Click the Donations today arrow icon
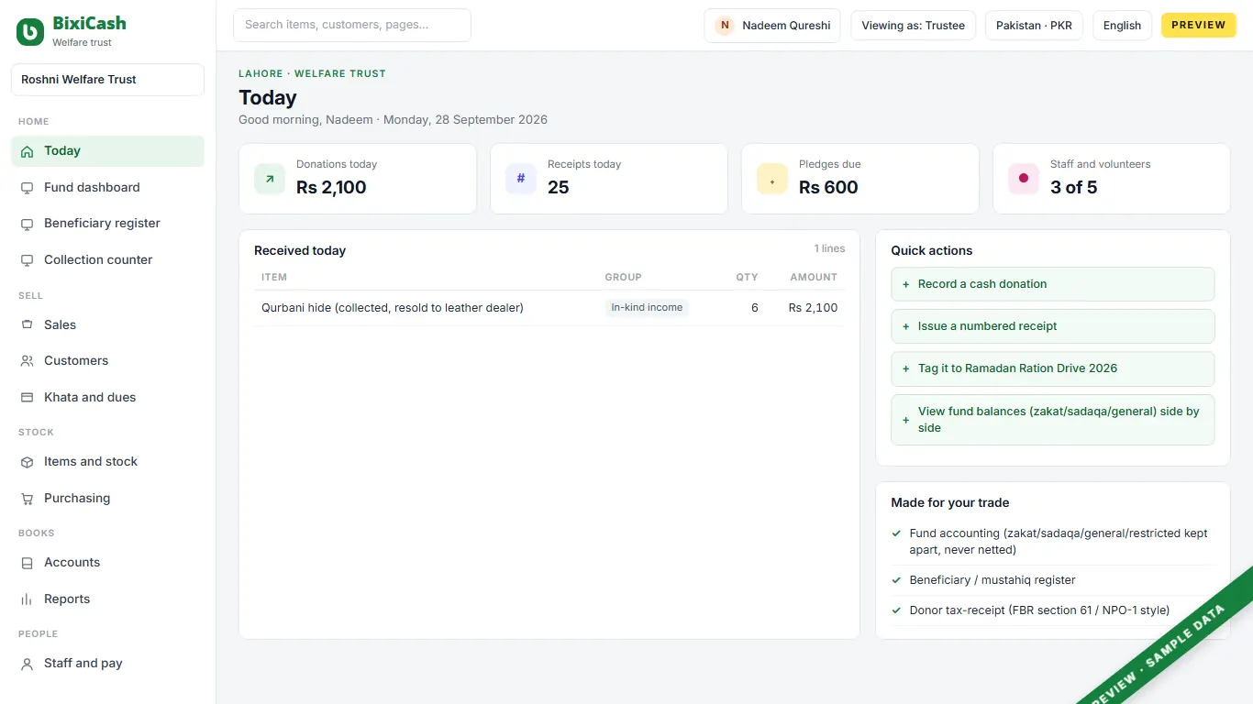 (x=270, y=179)
